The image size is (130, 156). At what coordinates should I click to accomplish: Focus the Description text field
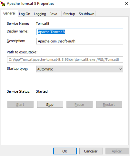[x=80, y=41]
